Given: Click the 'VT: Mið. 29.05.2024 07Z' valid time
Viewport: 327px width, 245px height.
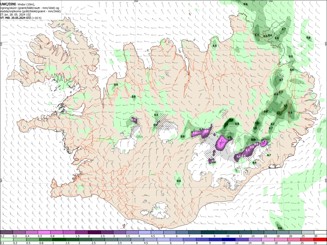Looking at the screenshot, I should coord(16,18).
